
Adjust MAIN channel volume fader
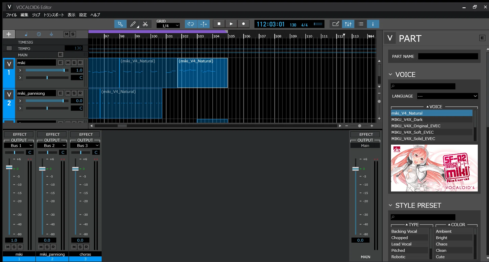coord(356,169)
